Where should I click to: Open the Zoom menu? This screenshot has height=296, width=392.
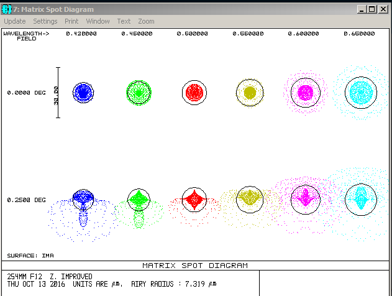(146, 21)
